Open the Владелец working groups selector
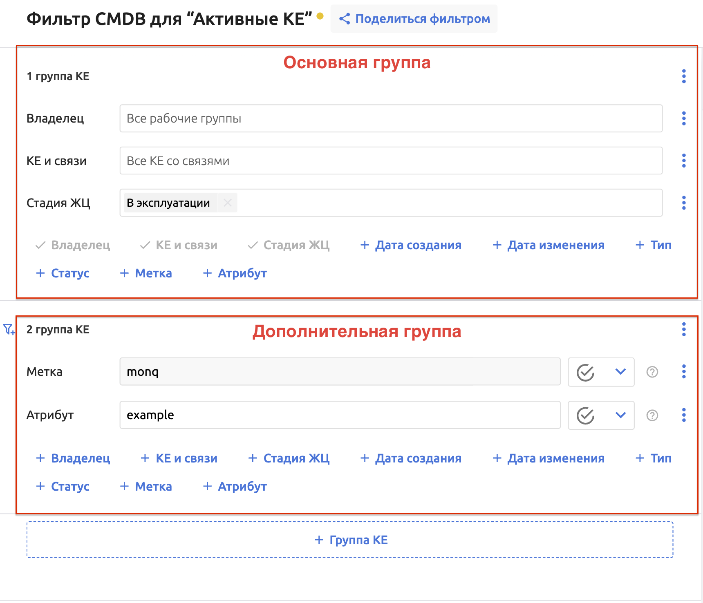Image resolution: width=703 pixels, height=603 pixels. click(391, 118)
